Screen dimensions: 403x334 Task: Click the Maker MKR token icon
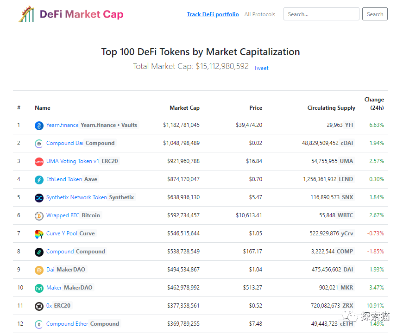[x=39, y=288]
